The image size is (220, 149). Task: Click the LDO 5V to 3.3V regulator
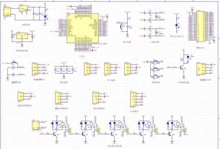22,36
